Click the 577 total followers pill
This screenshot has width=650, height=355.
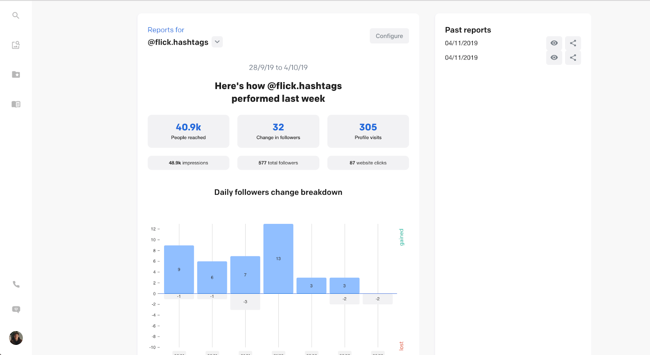click(278, 163)
